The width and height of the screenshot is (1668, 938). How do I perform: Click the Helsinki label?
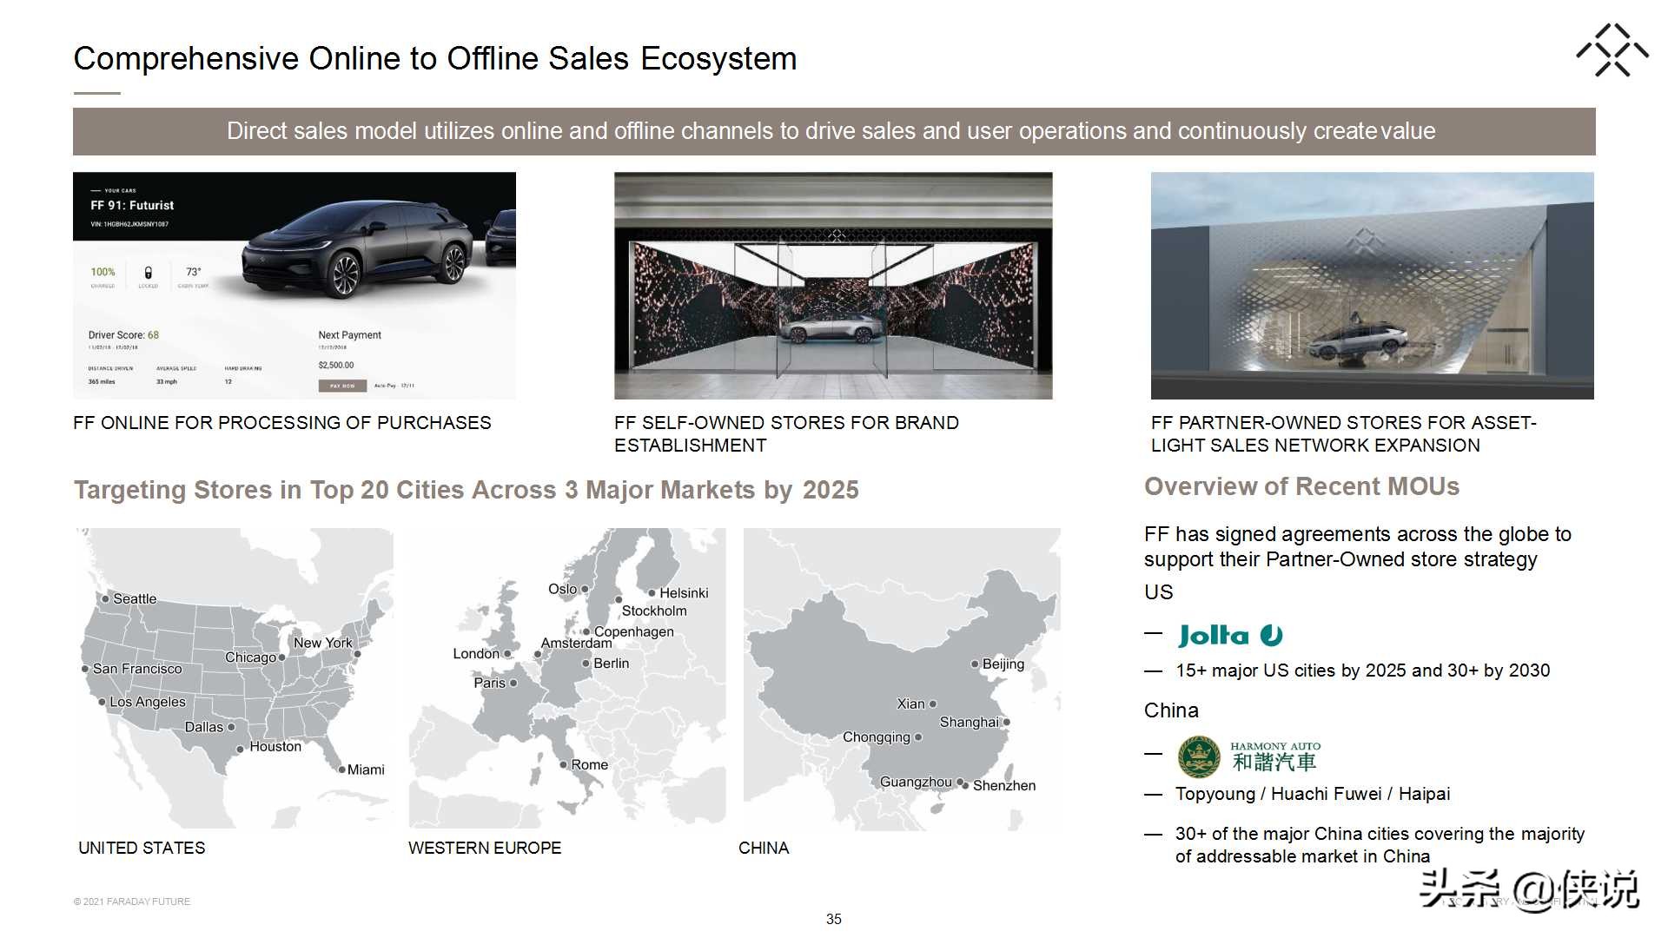tap(684, 593)
